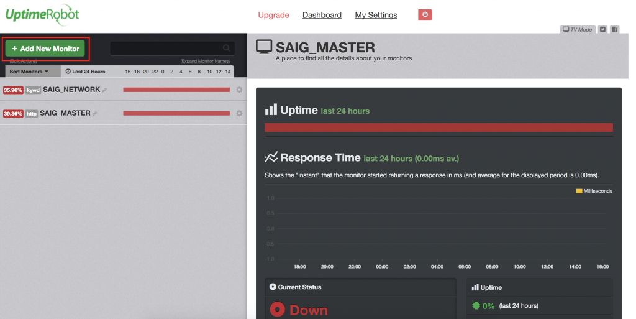Image resolution: width=636 pixels, height=319 pixels.
Task: Expand the Sort Monitors dropdown
Action: pyautogui.click(x=29, y=72)
